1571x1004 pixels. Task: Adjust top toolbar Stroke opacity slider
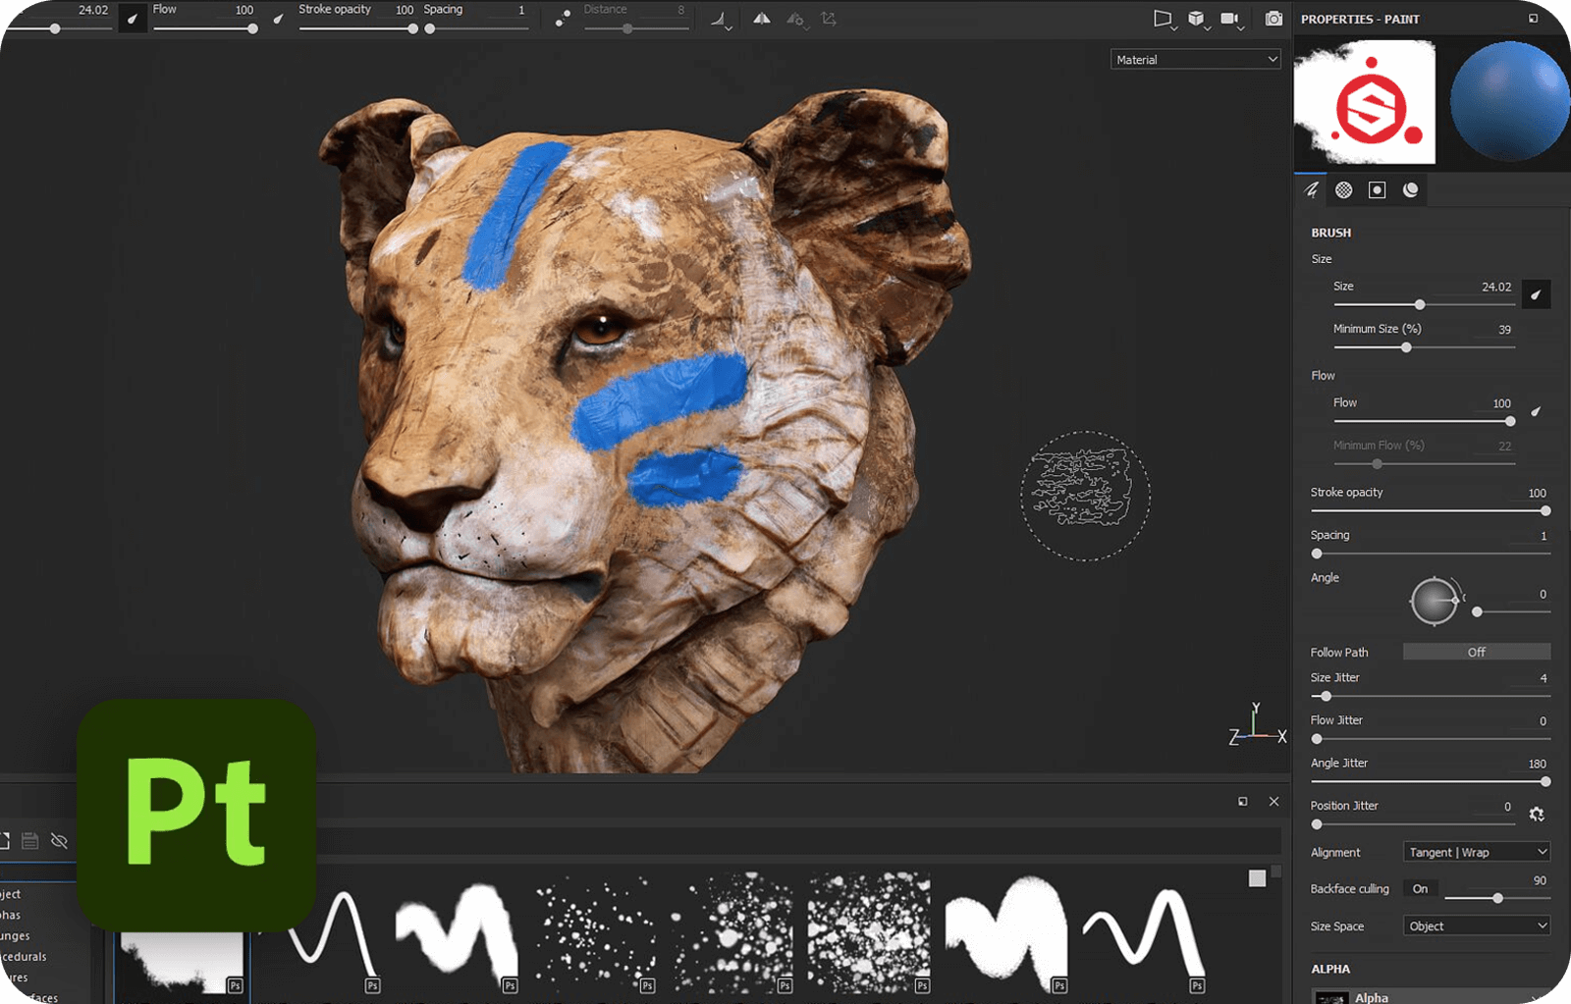358,28
